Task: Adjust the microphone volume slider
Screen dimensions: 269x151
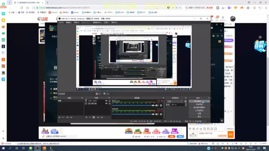Action: 133,105
